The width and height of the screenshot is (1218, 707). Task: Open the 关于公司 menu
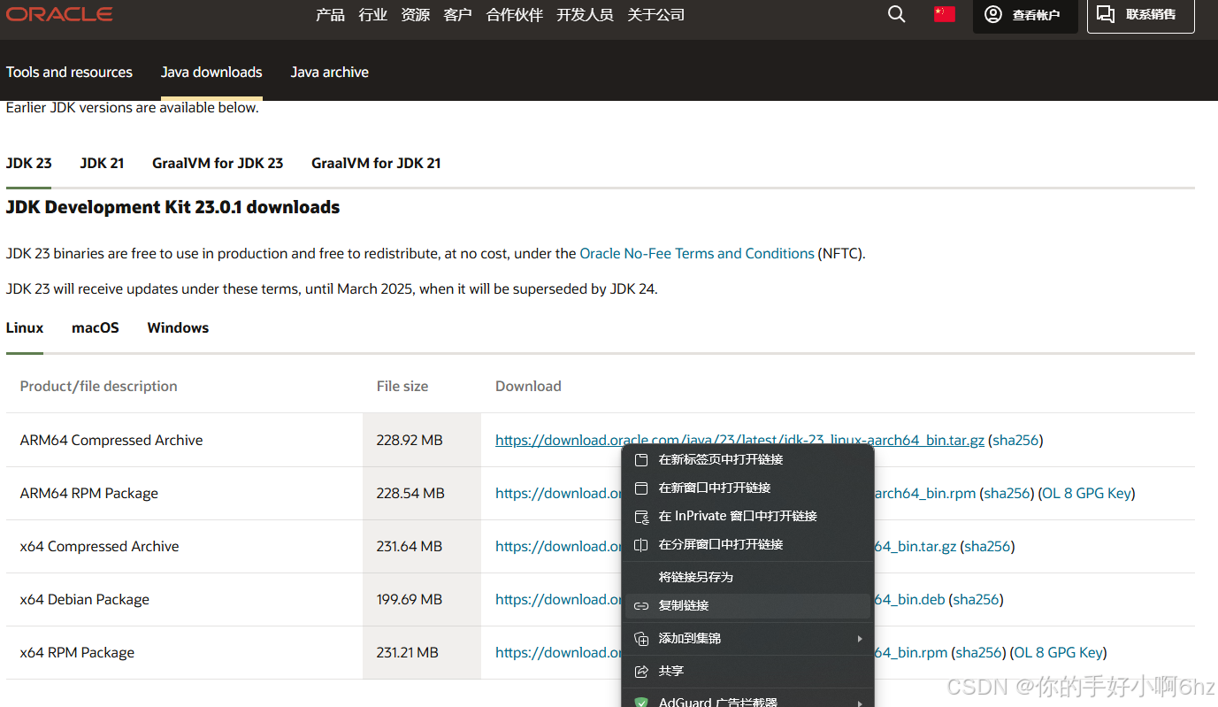click(655, 15)
